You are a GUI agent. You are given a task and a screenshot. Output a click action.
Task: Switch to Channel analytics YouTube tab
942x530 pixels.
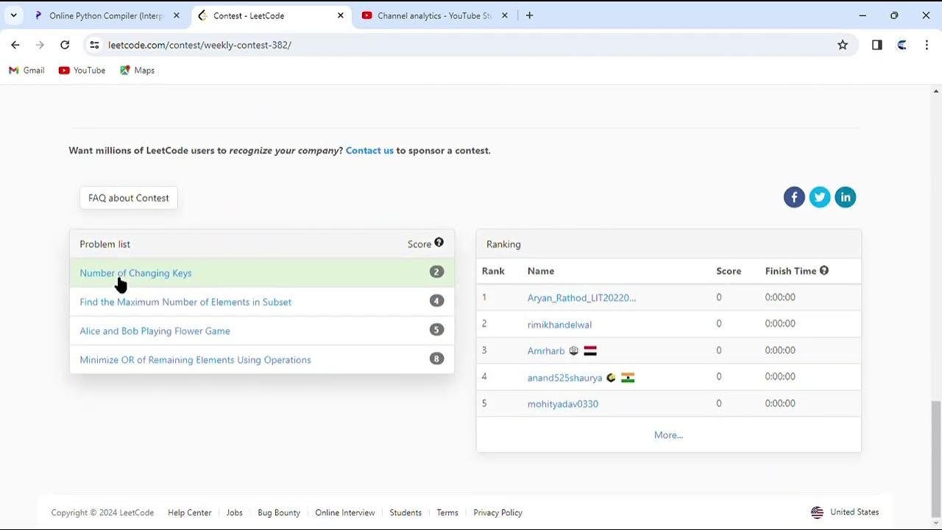click(x=434, y=15)
